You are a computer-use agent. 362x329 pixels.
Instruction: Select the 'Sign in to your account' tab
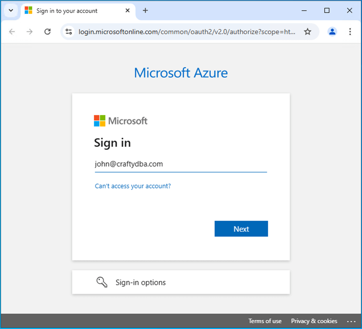[78, 11]
